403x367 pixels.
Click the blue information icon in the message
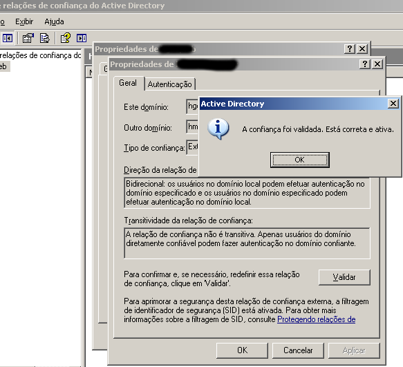(218, 129)
